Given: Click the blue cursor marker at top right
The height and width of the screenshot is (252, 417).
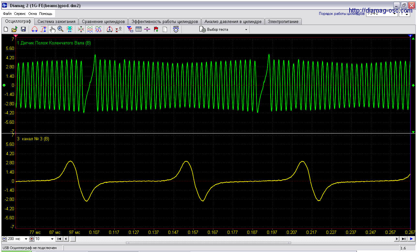Looking at the screenshot, I should pyautogui.click(x=410, y=35).
